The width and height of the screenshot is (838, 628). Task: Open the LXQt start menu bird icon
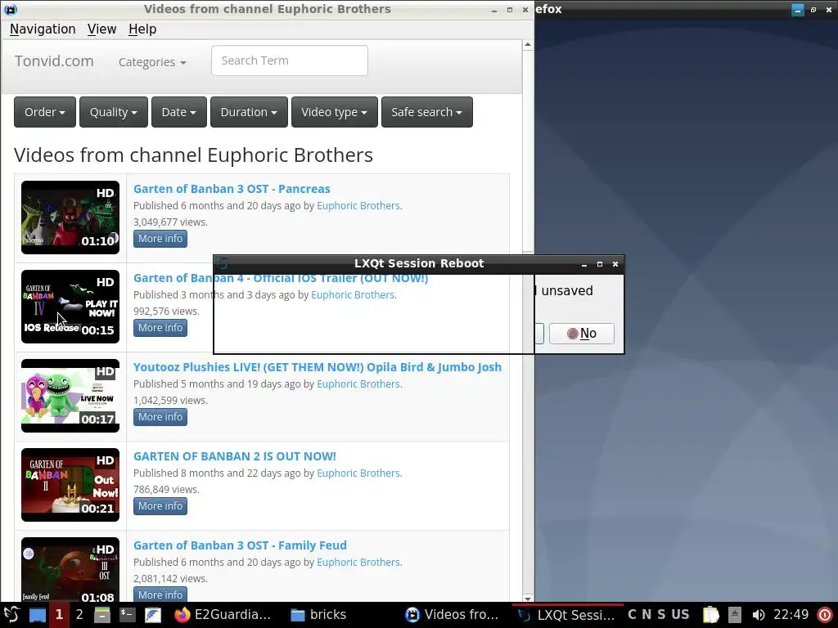click(11, 615)
